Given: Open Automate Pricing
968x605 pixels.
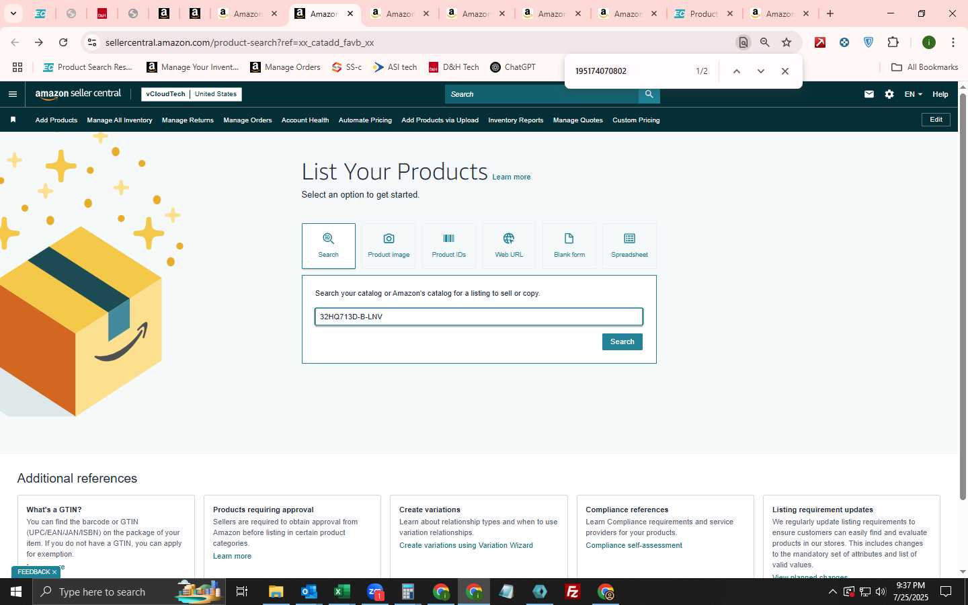Looking at the screenshot, I should coord(365,120).
